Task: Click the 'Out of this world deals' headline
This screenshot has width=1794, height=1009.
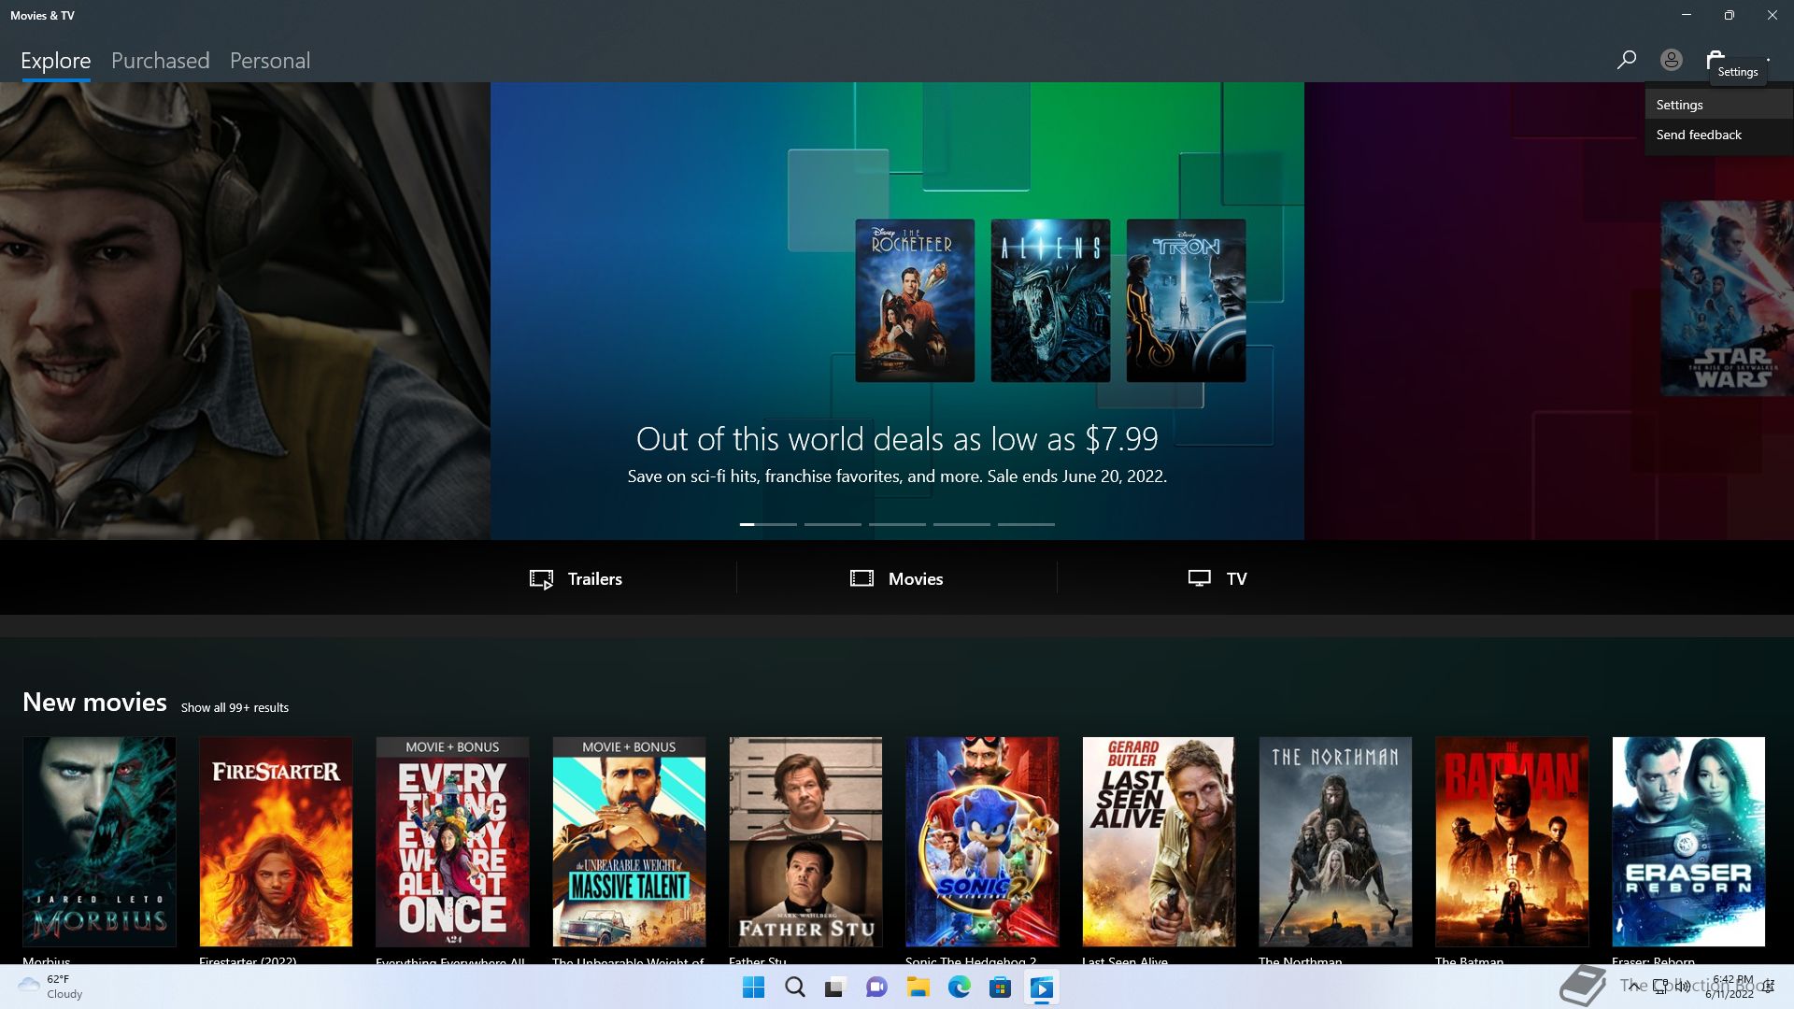Action: [x=897, y=439]
